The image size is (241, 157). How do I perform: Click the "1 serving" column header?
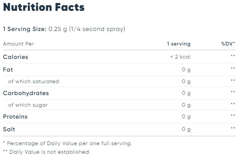click(x=178, y=44)
